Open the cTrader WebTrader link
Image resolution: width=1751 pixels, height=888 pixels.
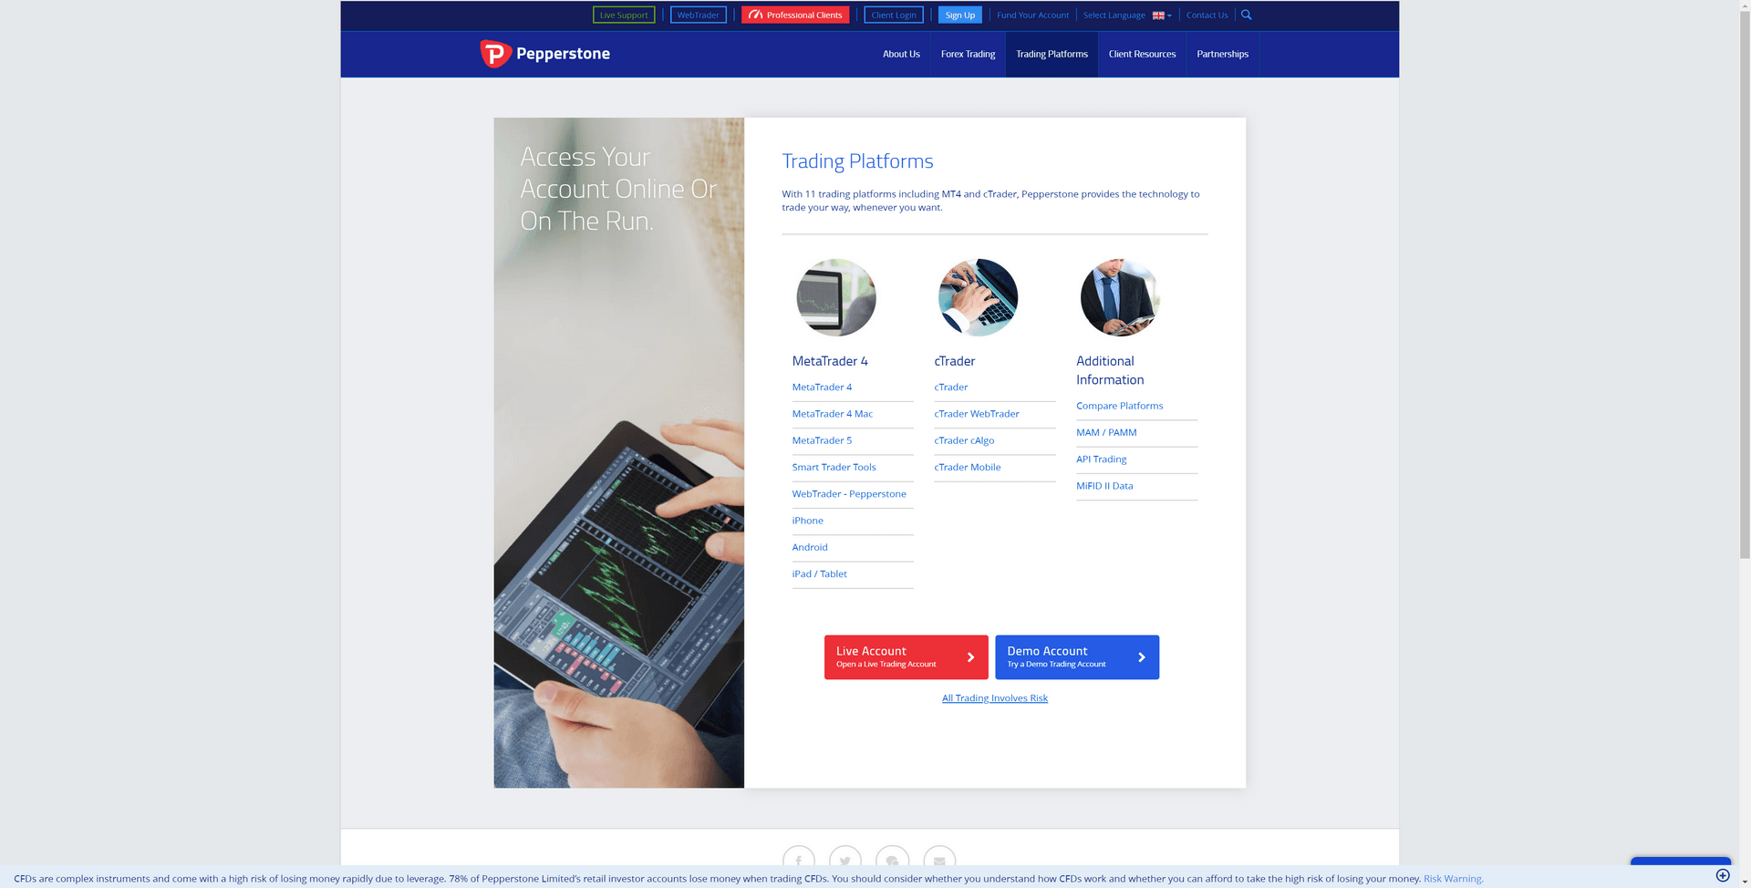pos(976,414)
